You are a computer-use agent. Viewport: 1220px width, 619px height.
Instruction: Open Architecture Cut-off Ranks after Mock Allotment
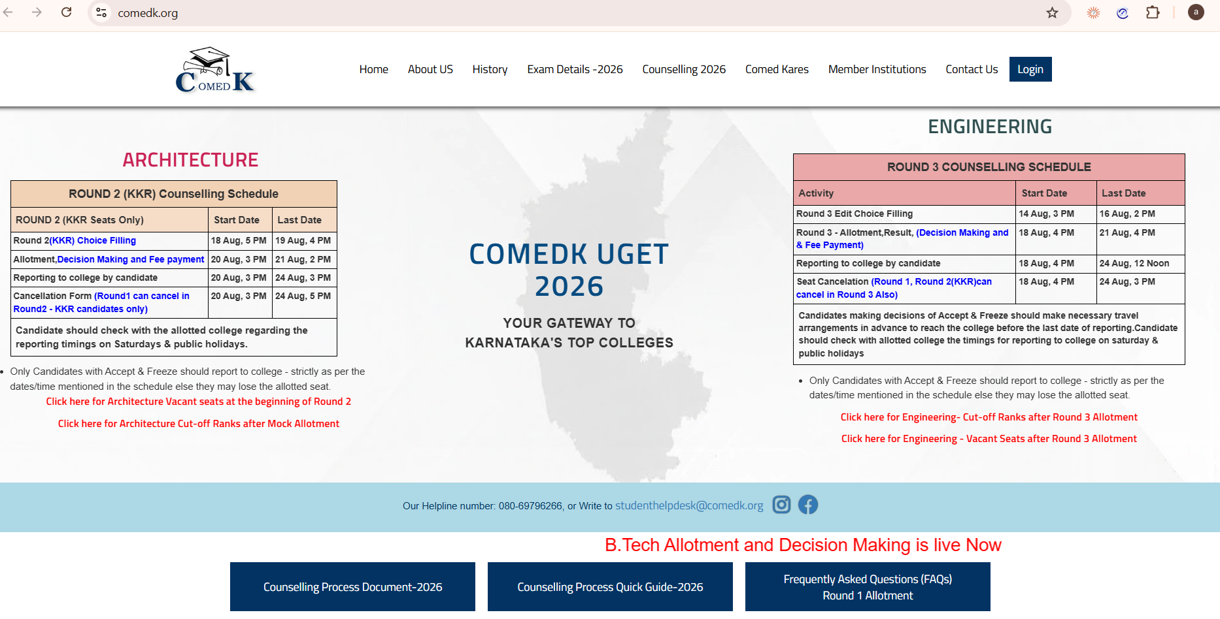pos(199,424)
